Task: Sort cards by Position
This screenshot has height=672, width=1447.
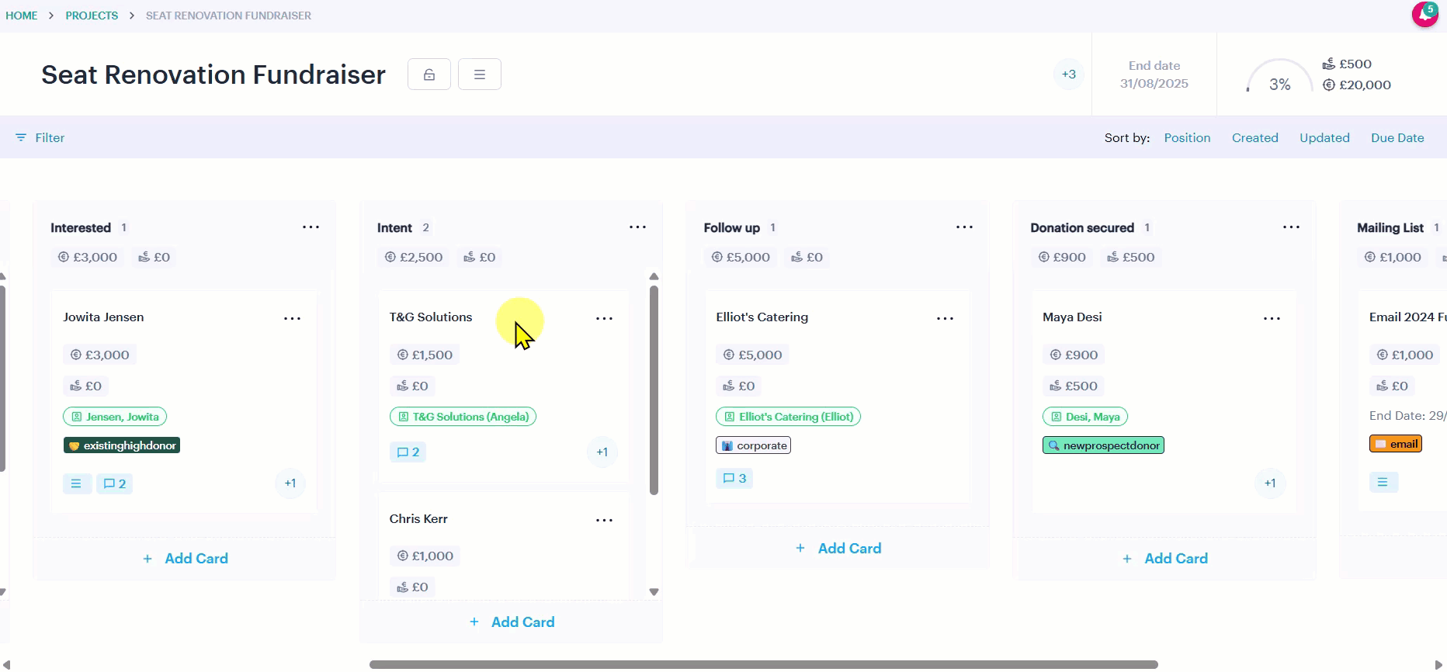Action: click(x=1187, y=137)
